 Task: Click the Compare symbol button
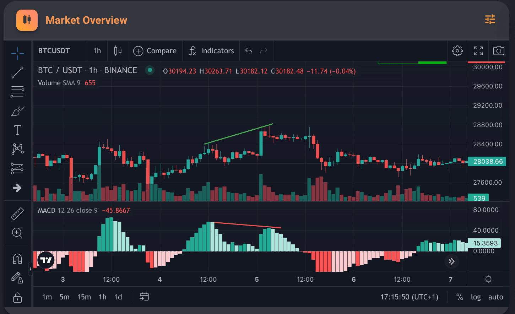[155, 51]
